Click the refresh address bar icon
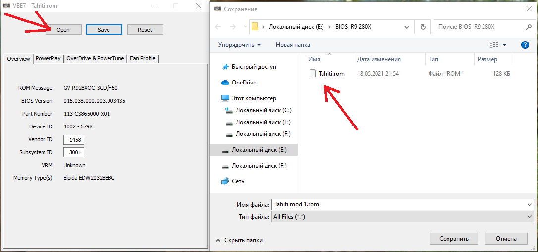 click(423, 27)
